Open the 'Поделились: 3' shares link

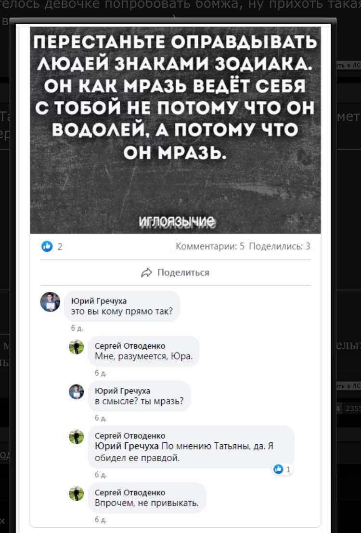pyautogui.click(x=280, y=247)
